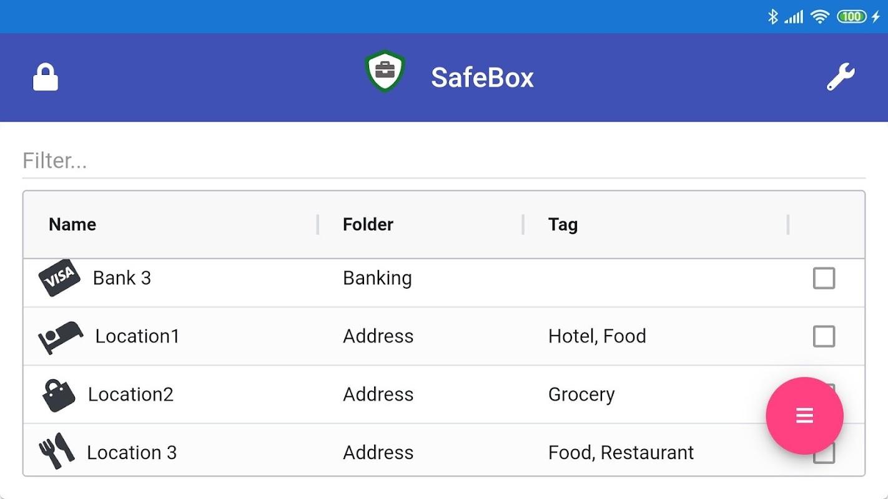Tap the shopping bag icon for Location2
Image resolution: width=888 pixels, height=499 pixels.
(x=59, y=395)
